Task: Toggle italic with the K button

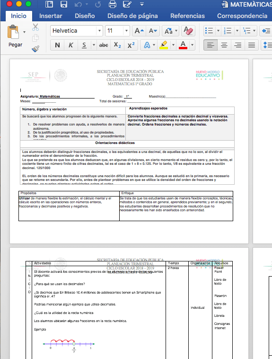Action: (71, 45)
